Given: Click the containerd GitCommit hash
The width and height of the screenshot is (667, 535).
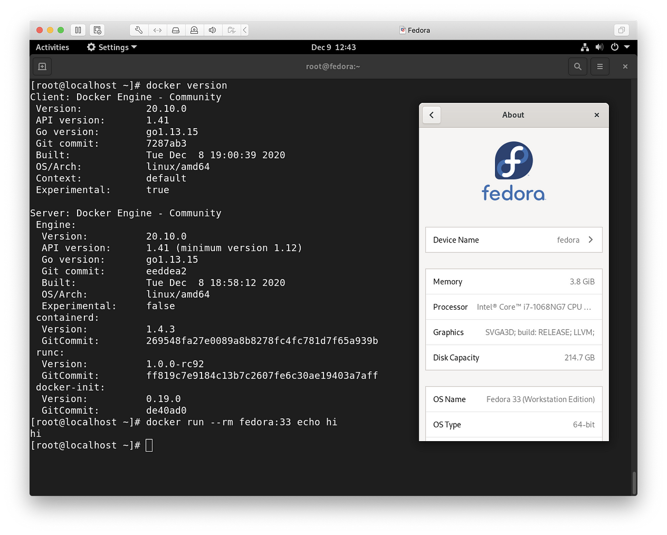Looking at the screenshot, I should coord(262,341).
